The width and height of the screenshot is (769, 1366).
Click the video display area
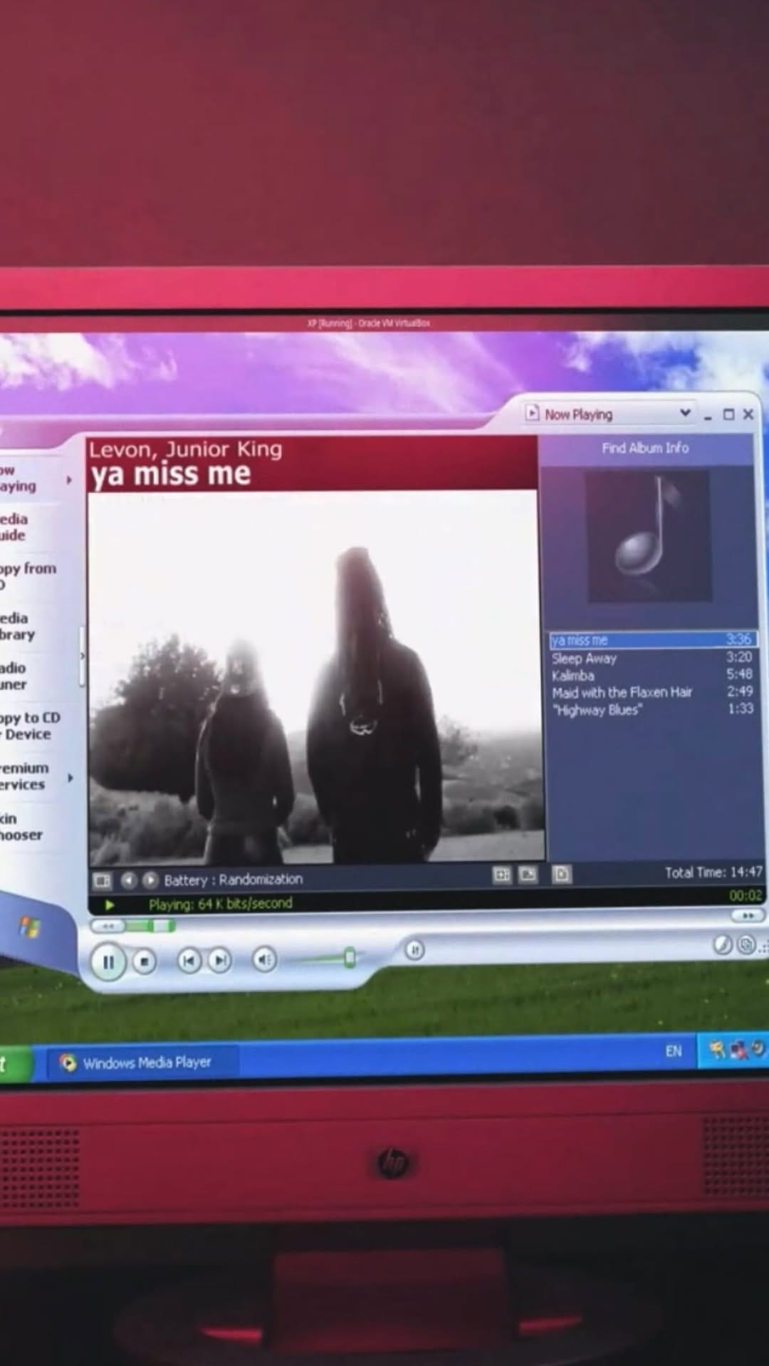coord(316,677)
